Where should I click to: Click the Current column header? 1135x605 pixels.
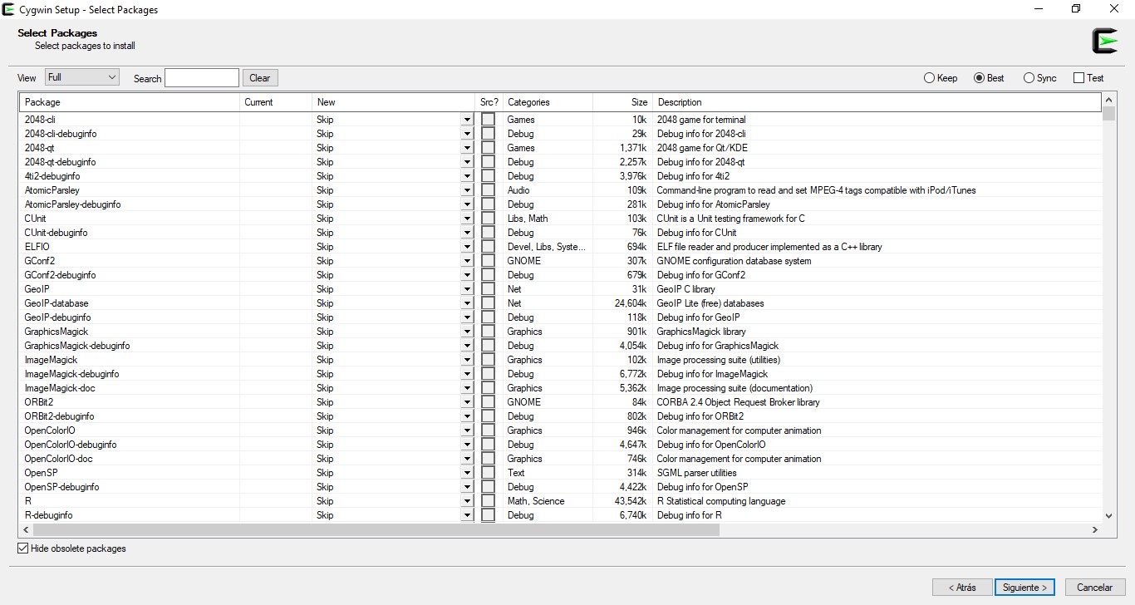(x=276, y=102)
